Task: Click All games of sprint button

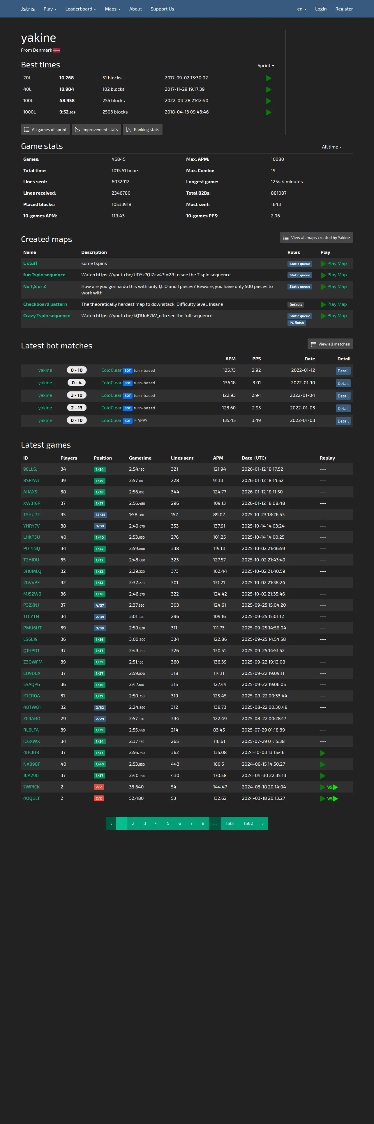Action: click(x=45, y=130)
